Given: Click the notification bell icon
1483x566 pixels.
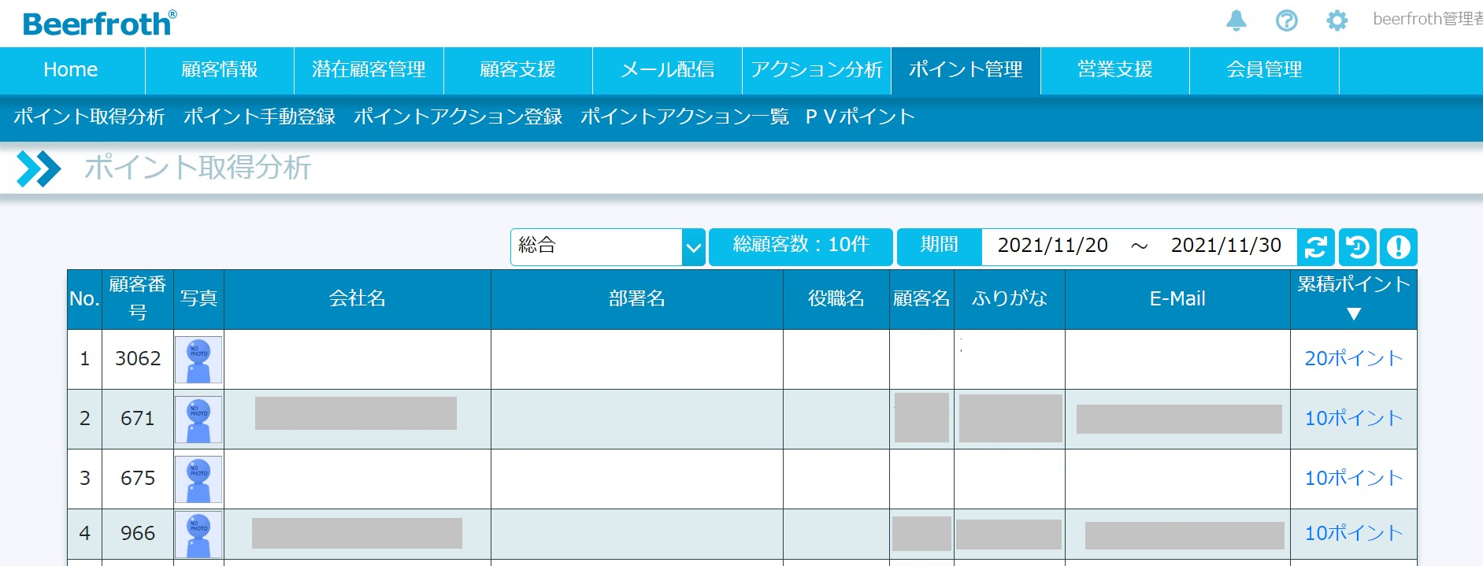Looking at the screenshot, I should pyautogui.click(x=1236, y=20).
